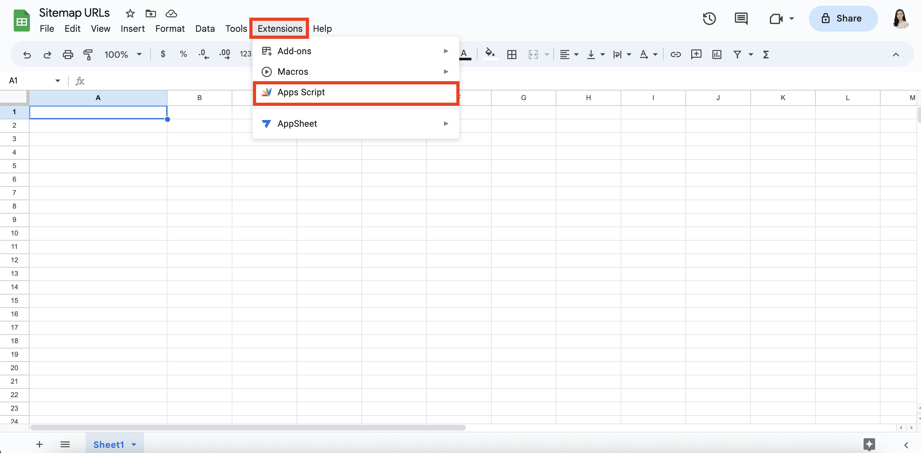The height and width of the screenshot is (453, 921).
Task: Click the undo arrow icon
Action: point(27,55)
